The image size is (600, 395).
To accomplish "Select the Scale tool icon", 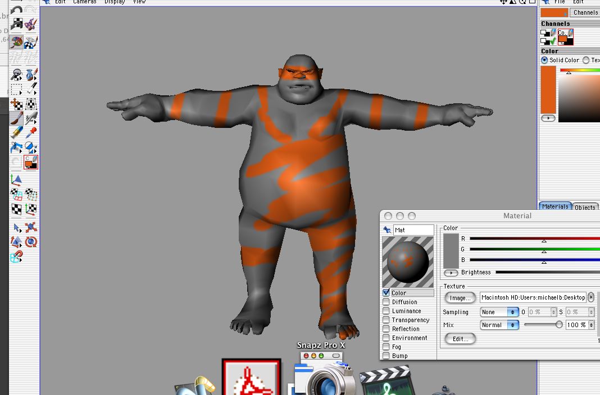I will coord(16,242).
